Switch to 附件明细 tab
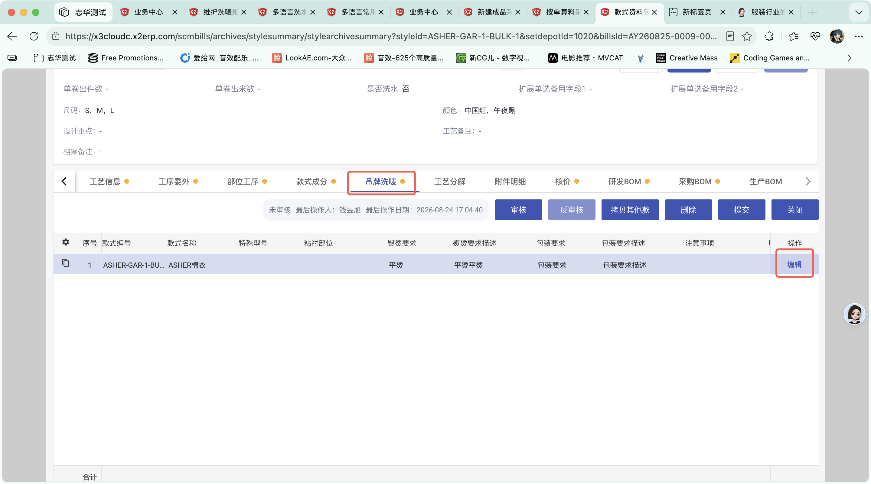The width and height of the screenshot is (871, 484). 510,181
